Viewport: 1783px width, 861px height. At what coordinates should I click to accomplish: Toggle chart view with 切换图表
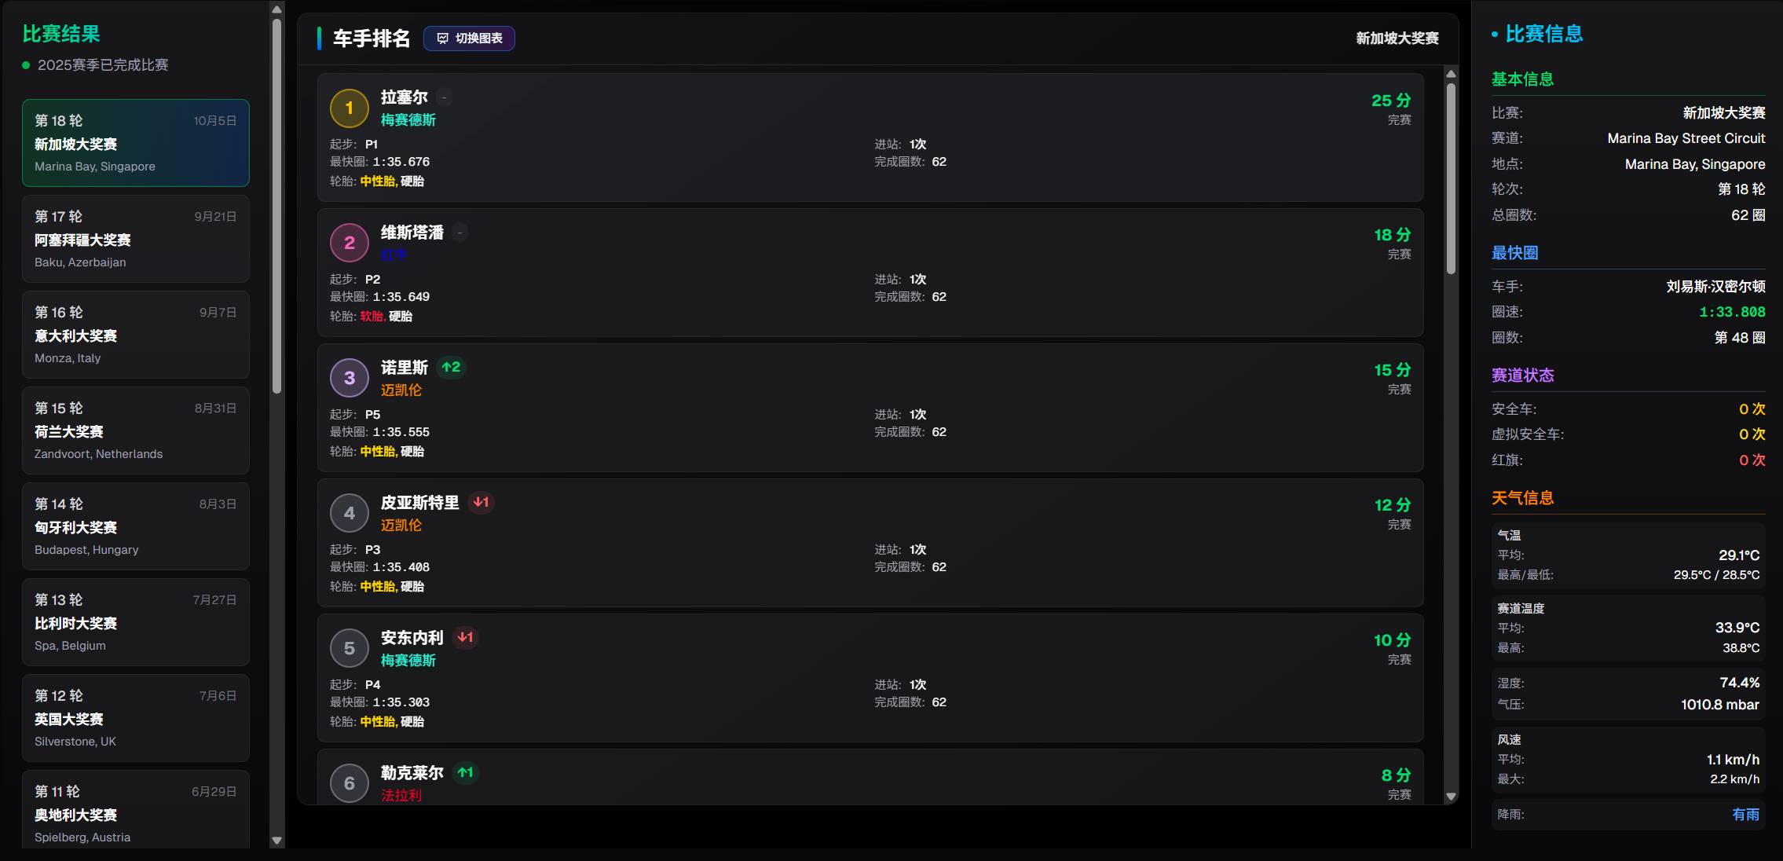(x=469, y=38)
